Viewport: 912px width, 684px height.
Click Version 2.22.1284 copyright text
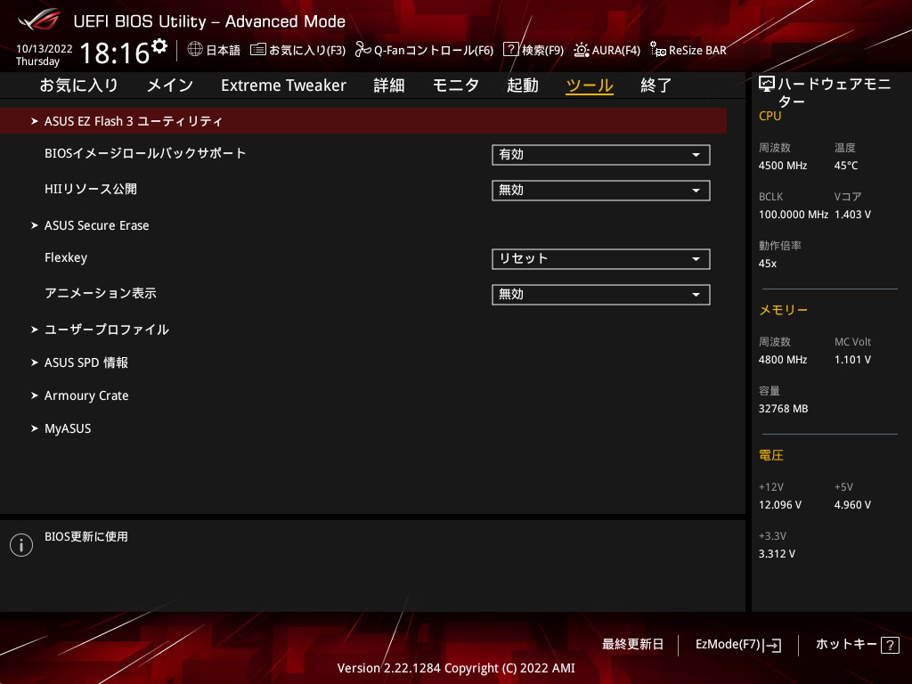click(x=456, y=668)
